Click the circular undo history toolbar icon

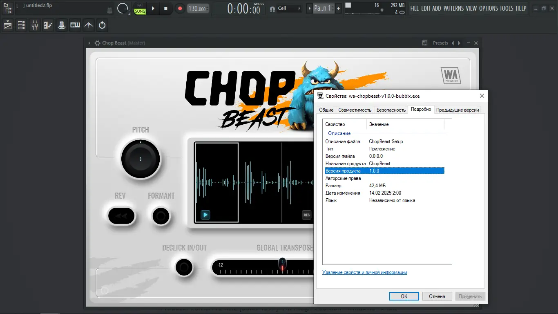[x=102, y=25]
